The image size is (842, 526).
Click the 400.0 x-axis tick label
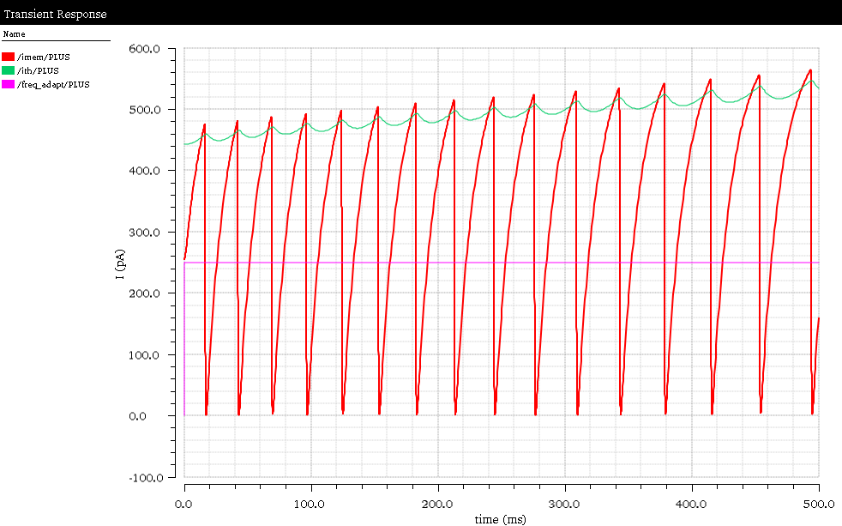(x=690, y=505)
